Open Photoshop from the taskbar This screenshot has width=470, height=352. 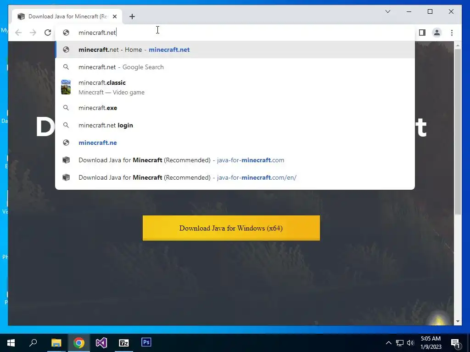click(146, 342)
